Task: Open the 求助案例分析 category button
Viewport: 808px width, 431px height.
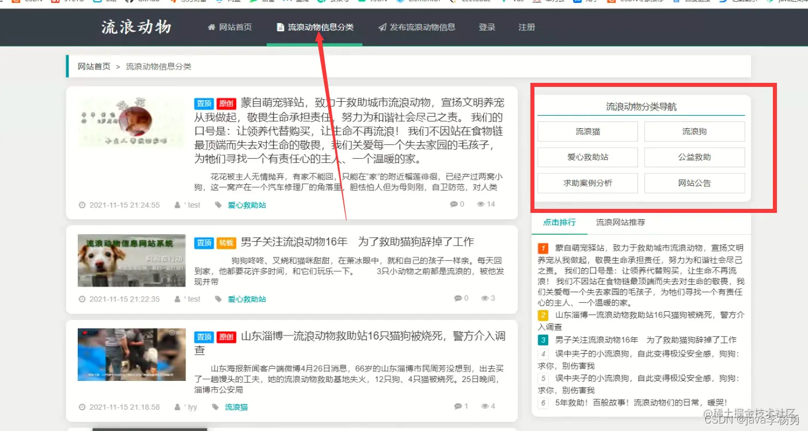Action: 587,183
